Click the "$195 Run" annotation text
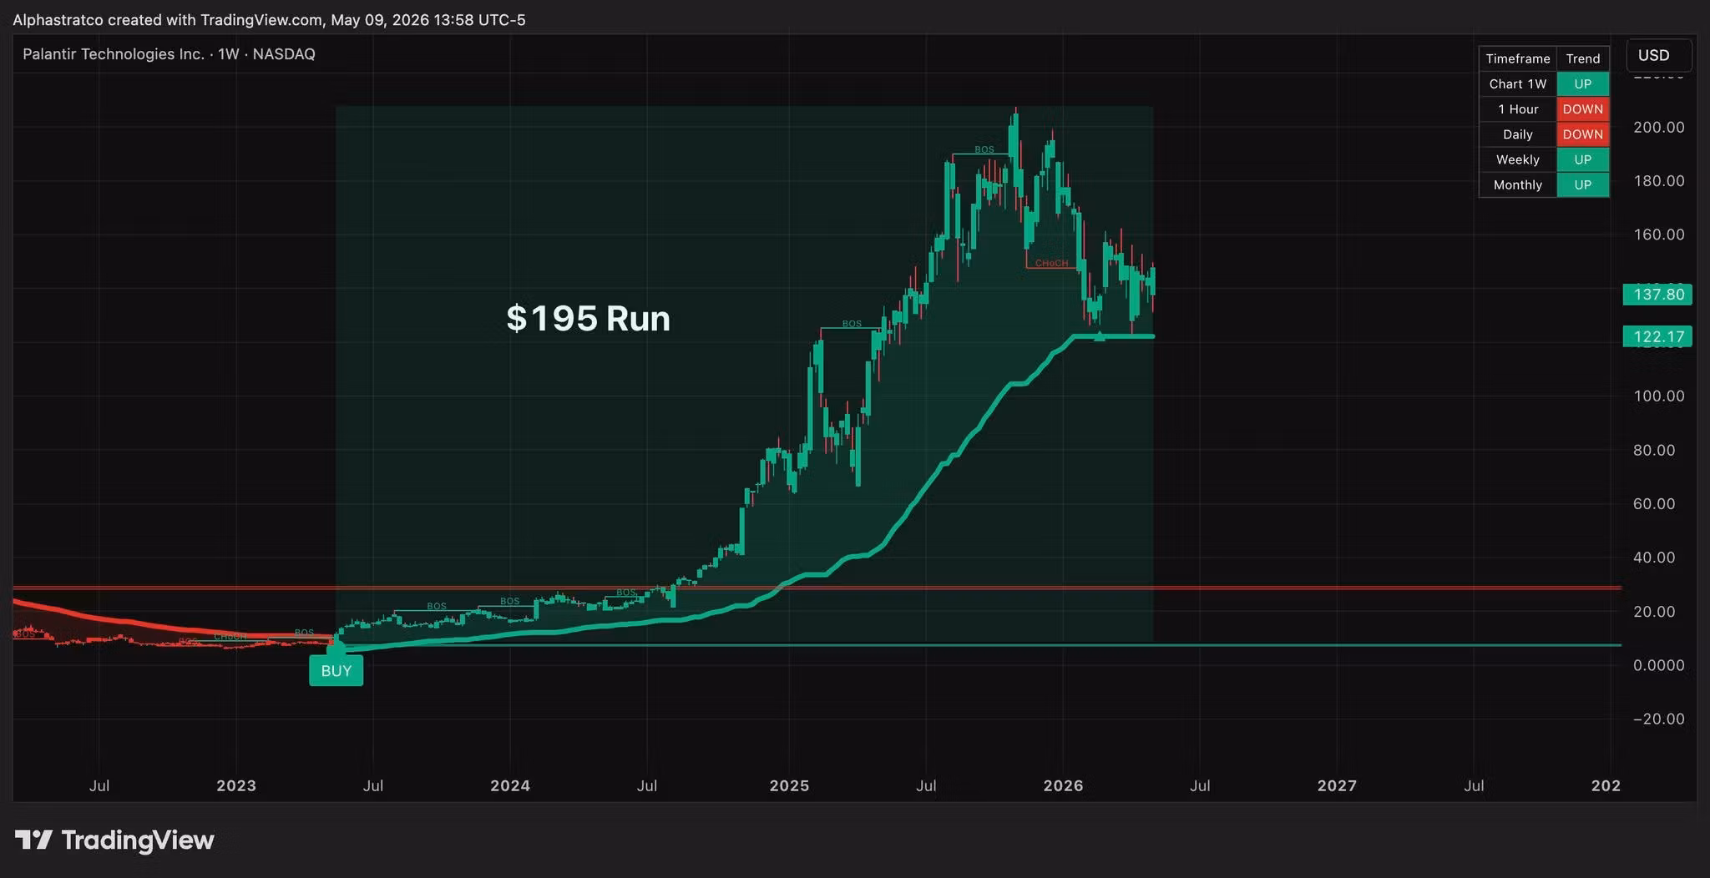 (588, 318)
